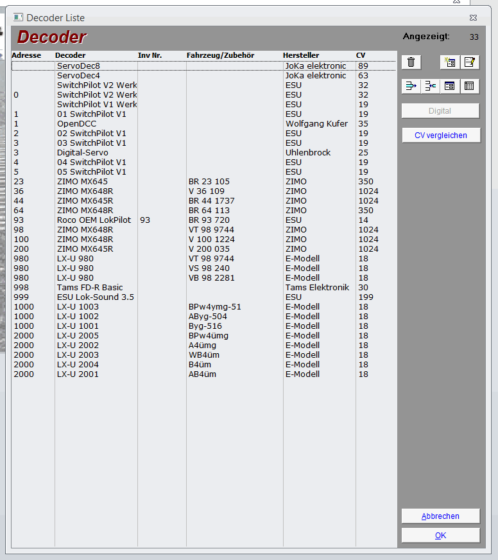Viewport: 498px width, 560px height.
Task: Click the vehicle BR 93 720
Action: click(209, 220)
